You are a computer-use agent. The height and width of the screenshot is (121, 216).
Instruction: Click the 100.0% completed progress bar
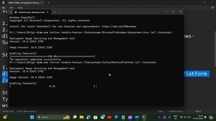pyautogui.click(x=52, y=56)
